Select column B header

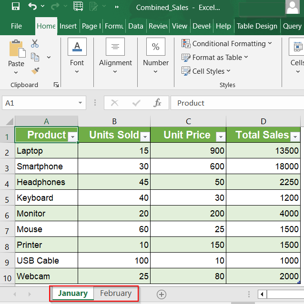click(114, 121)
